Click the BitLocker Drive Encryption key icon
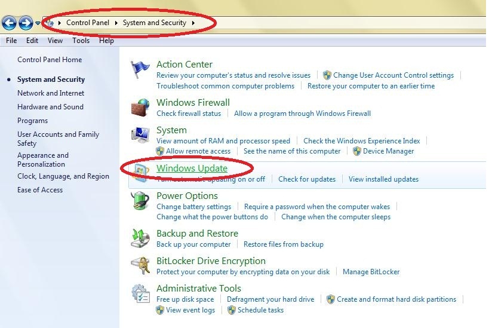The image size is (489, 328). [x=140, y=266]
